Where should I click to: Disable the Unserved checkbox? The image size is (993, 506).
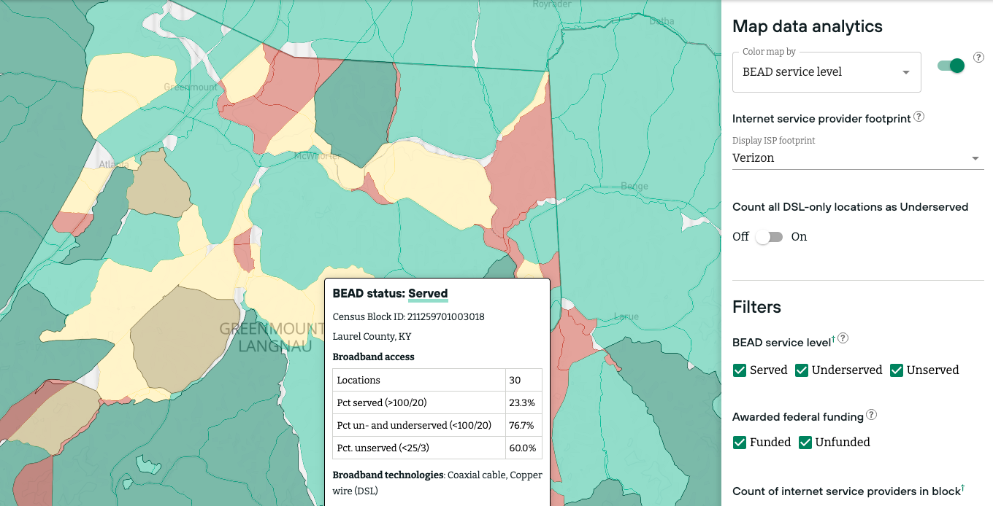(897, 370)
